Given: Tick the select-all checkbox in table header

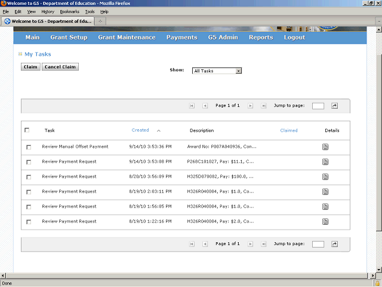Looking at the screenshot, I should [27, 130].
